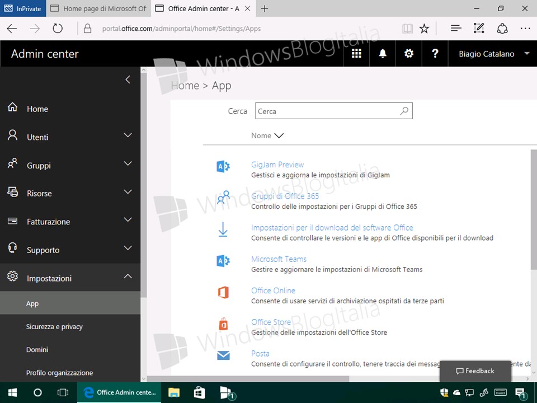
Task: Click the Admin center title
Action: pyautogui.click(x=45, y=54)
